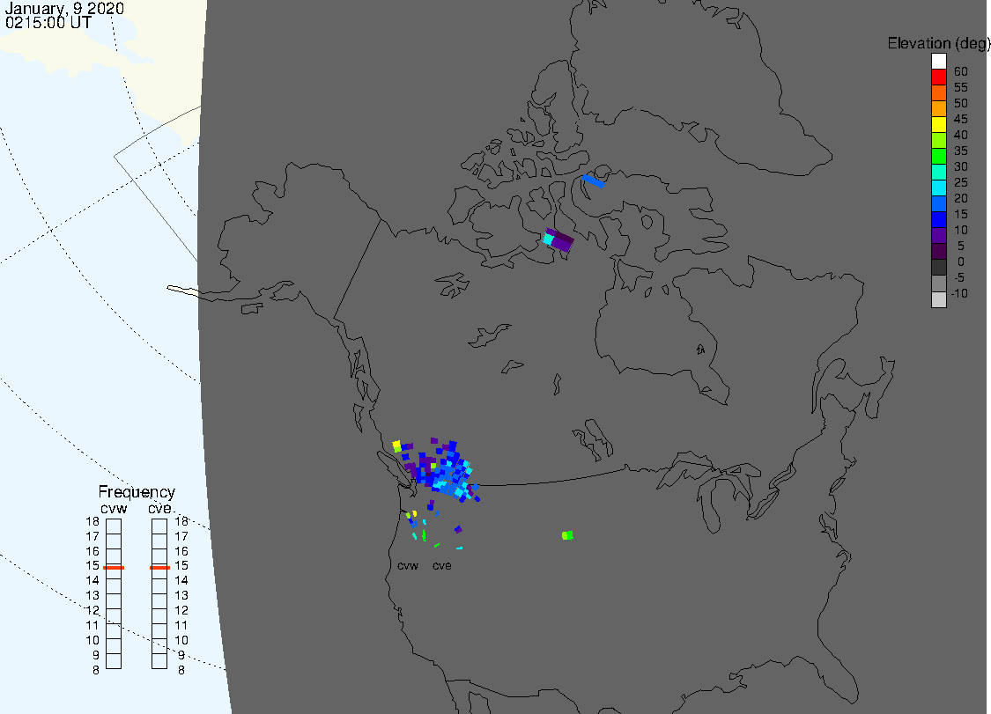Click the blue diagonal bar near Baffin Island
Viewport: 991px width, 714px height.
(x=593, y=181)
